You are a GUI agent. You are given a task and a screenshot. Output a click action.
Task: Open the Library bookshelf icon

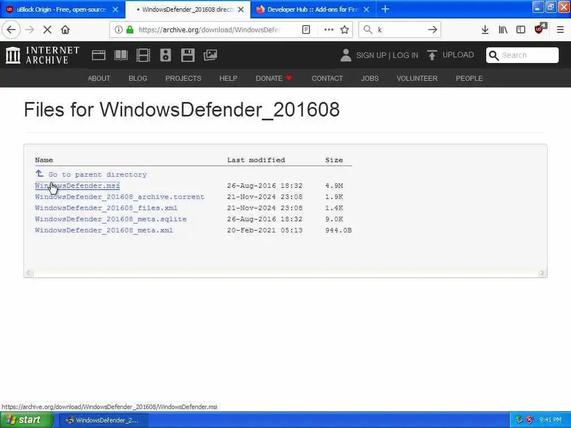pyautogui.click(x=503, y=30)
